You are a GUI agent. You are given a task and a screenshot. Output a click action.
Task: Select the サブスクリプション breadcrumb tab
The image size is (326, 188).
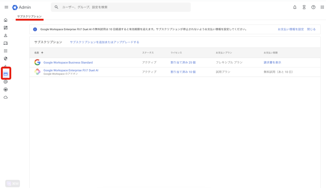30,17
